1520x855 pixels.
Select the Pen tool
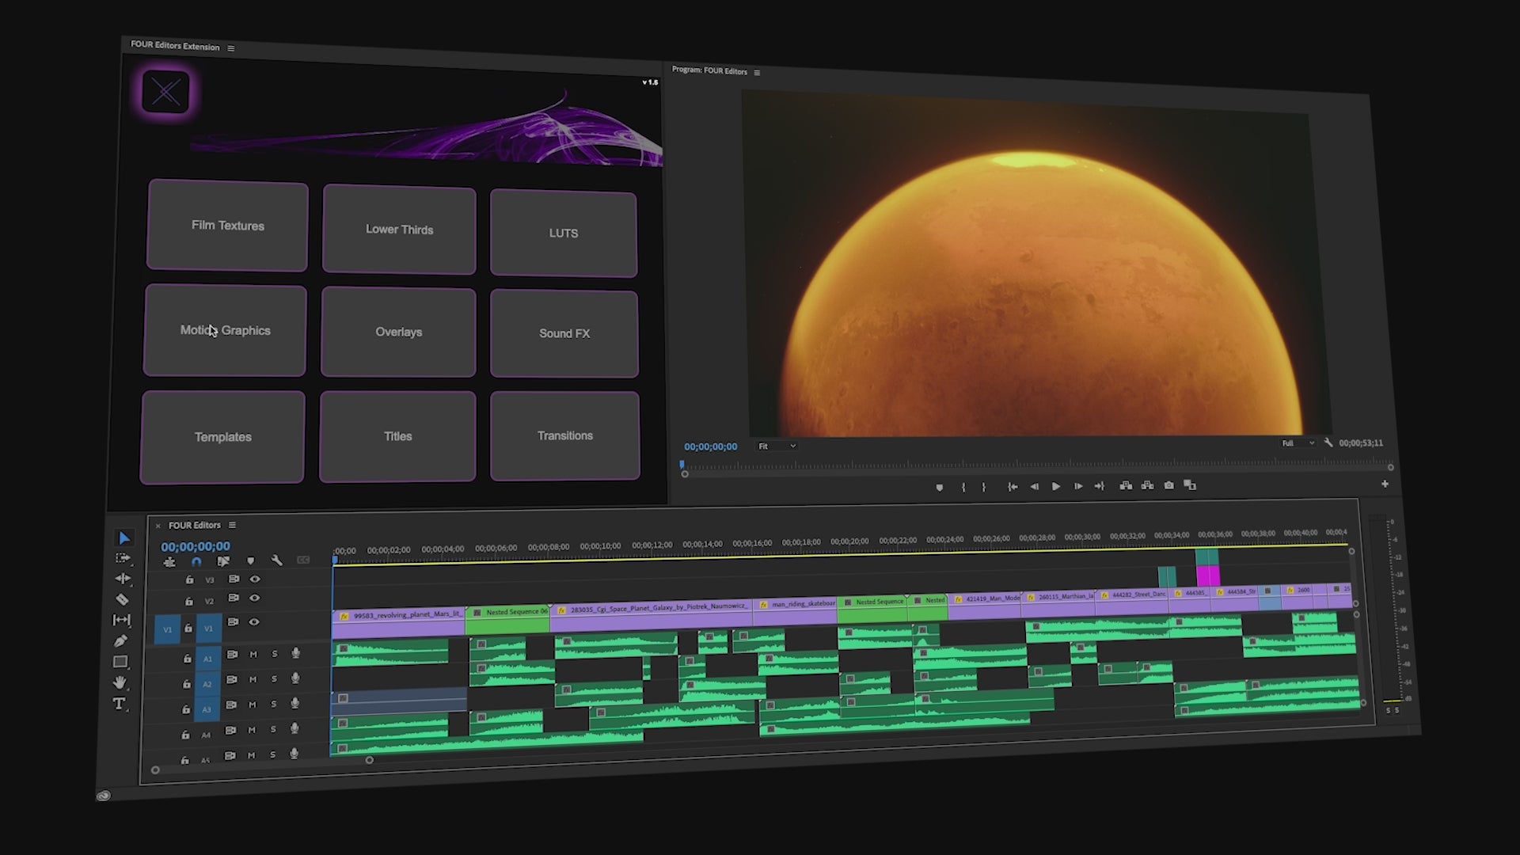click(120, 640)
